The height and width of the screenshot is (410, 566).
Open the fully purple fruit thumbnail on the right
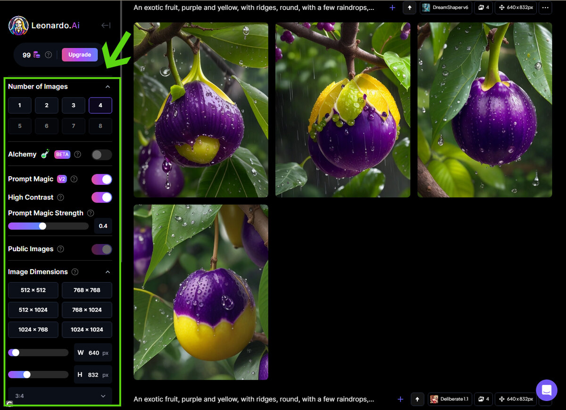[x=484, y=110]
